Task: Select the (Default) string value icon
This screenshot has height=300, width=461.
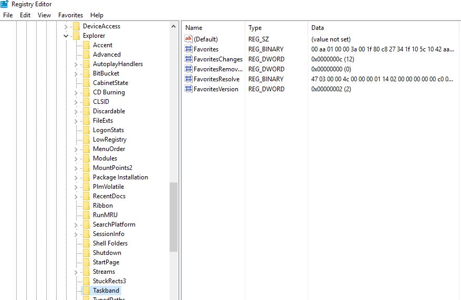Action: point(188,39)
